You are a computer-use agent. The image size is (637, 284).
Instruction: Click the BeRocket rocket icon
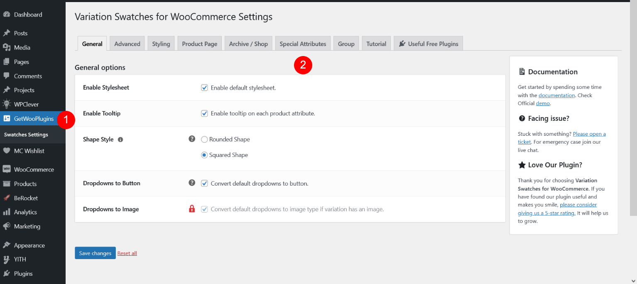(x=7, y=198)
